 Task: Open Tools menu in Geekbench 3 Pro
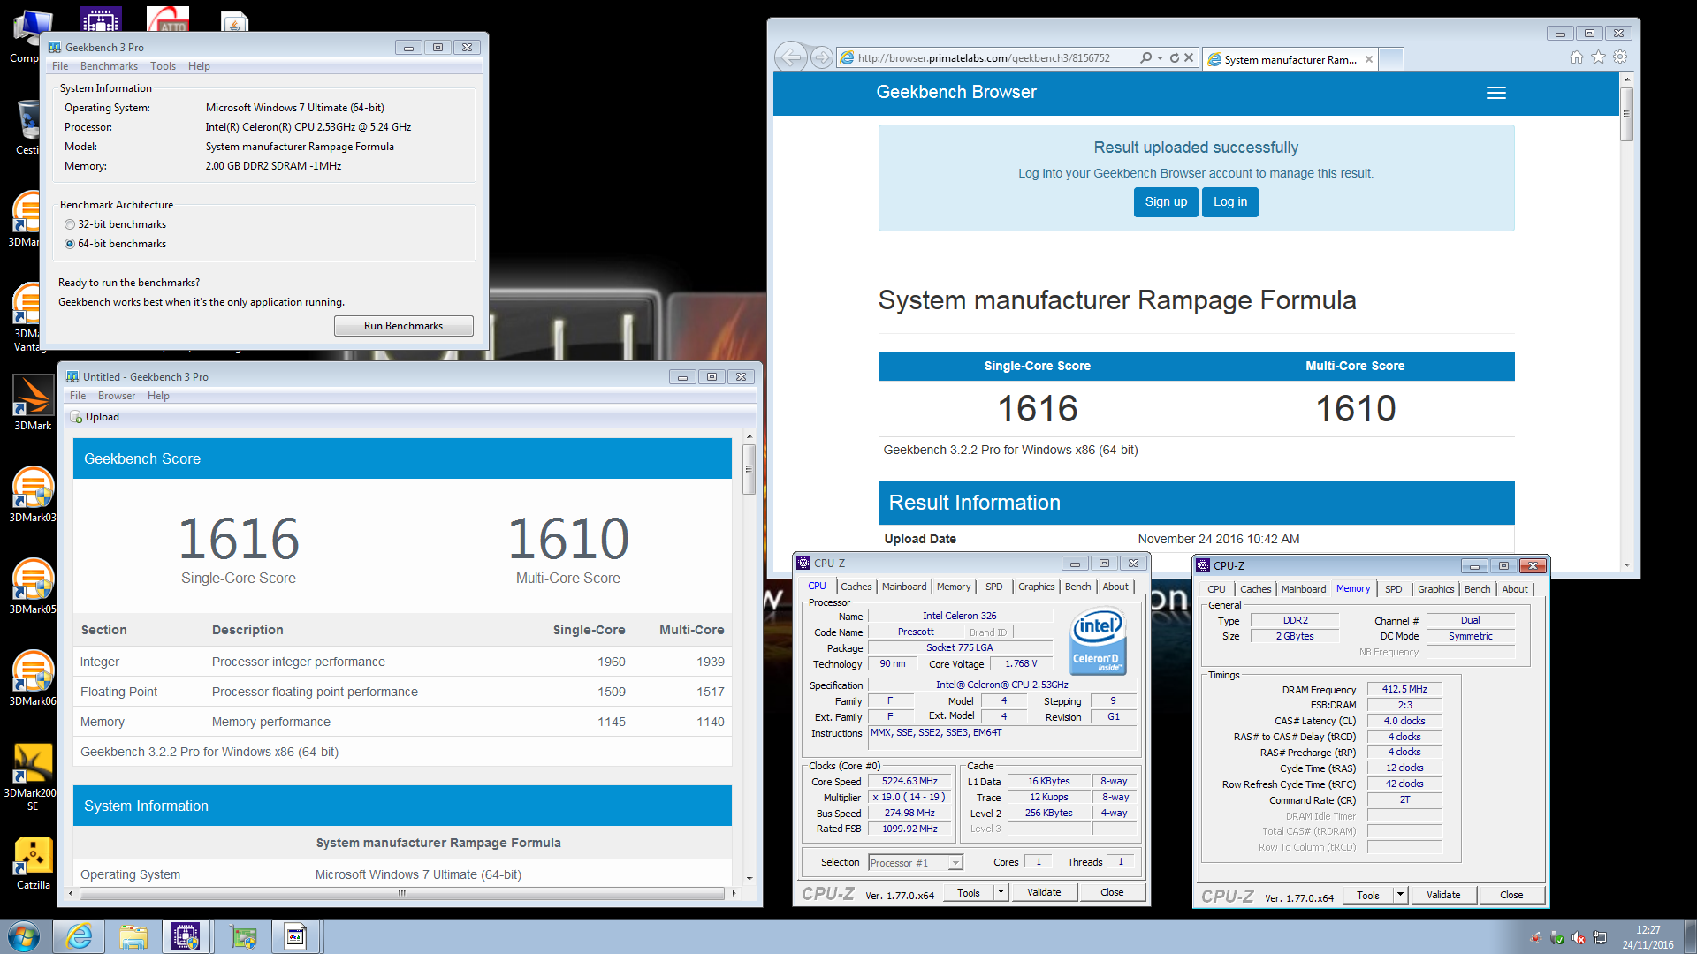click(163, 66)
